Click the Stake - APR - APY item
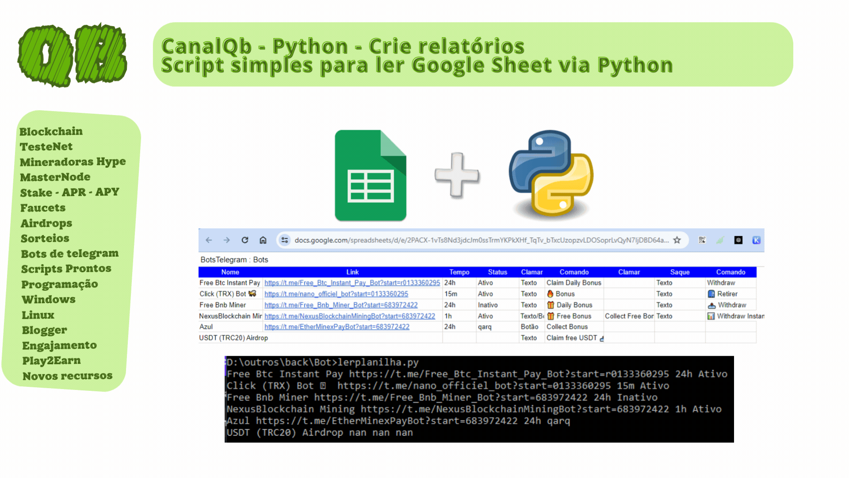This screenshot has height=478, width=849. [70, 193]
